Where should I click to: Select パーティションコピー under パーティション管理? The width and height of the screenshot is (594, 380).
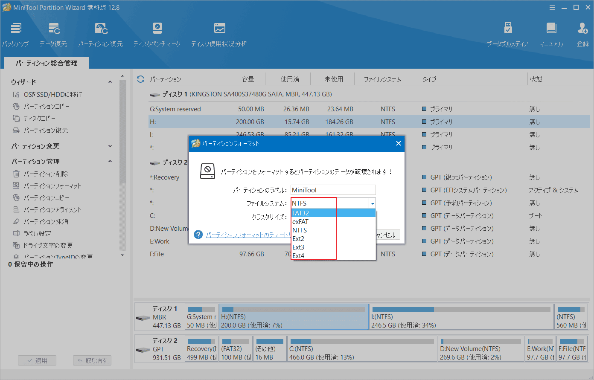pyautogui.click(x=41, y=197)
